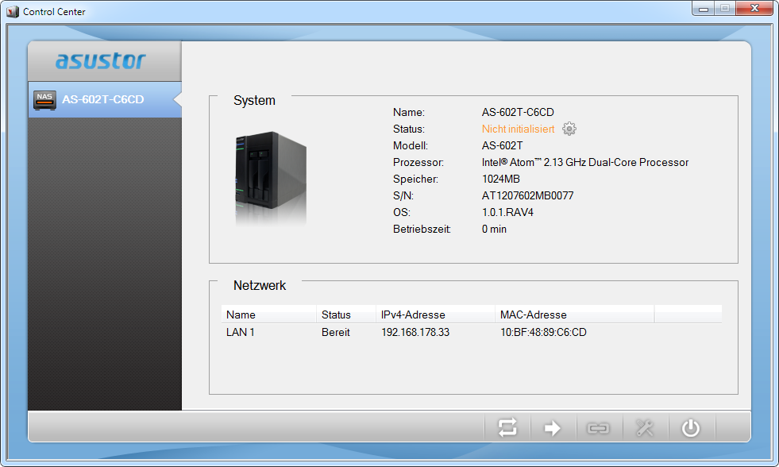The width and height of the screenshot is (779, 467).
Task: Select the AS-602T-C6CD NAS device in the sidebar
Action: [x=105, y=99]
